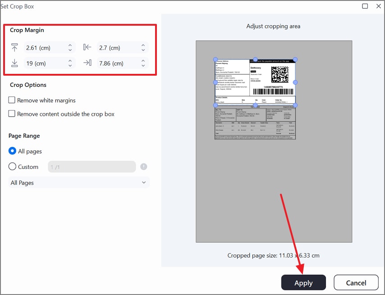Screen dimensions: 385x295
Task: Select the All pages radio button
Action: point(11,151)
